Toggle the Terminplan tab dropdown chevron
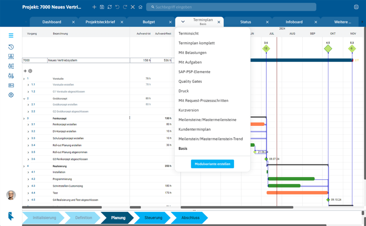This screenshot has width=366, height=226. (183, 22)
